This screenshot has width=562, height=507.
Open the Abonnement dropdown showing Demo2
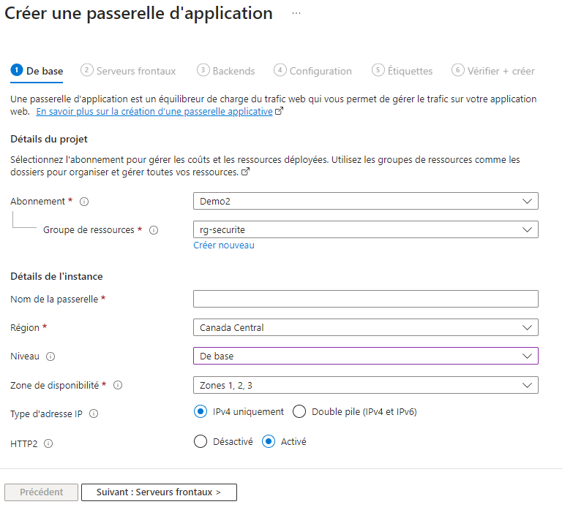pos(365,201)
